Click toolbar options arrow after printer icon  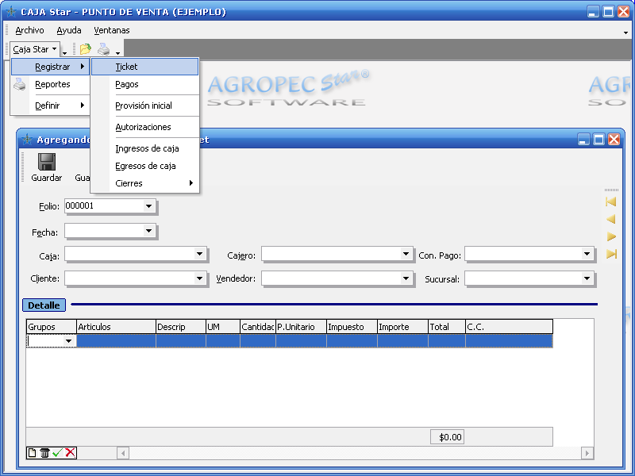(x=117, y=53)
